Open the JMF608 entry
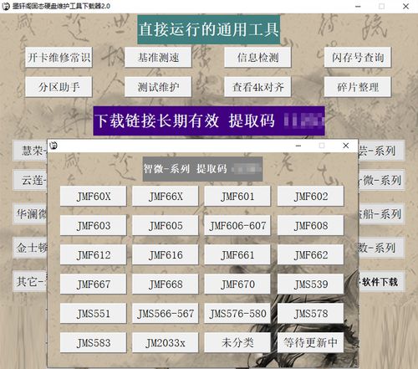The image size is (418, 369). 310,225
